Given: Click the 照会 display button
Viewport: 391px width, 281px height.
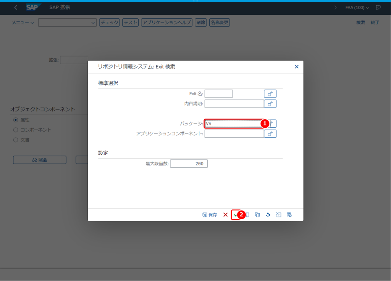Looking at the screenshot, I should pyautogui.click(x=40, y=160).
